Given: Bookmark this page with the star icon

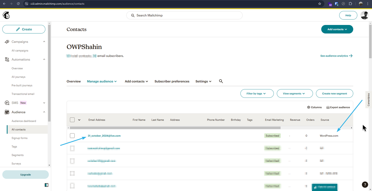Looking at the screenshot, I should (x=320, y=4).
